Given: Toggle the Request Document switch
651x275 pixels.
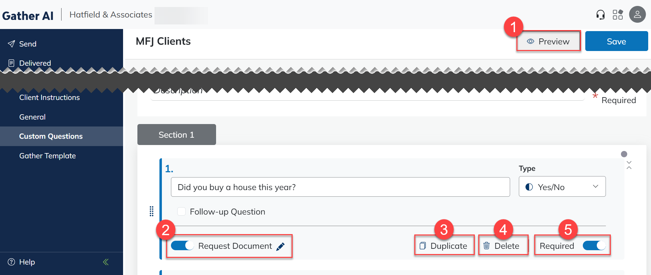Looking at the screenshot, I should (182, 246).
